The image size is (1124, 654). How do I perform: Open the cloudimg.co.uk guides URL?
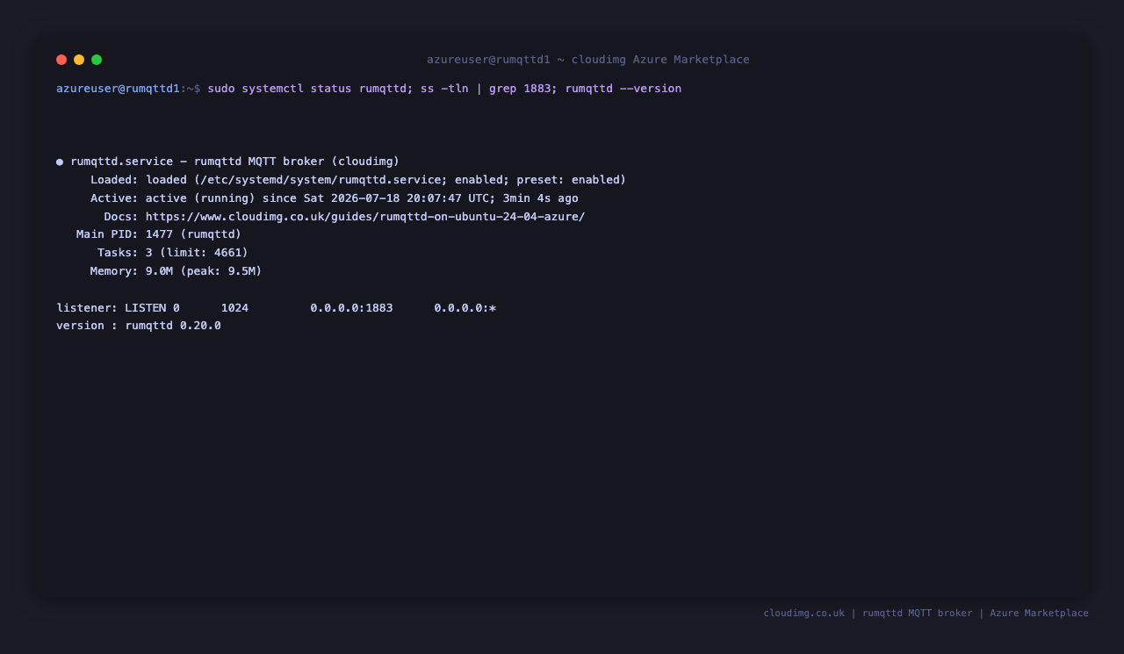[365, 217]
